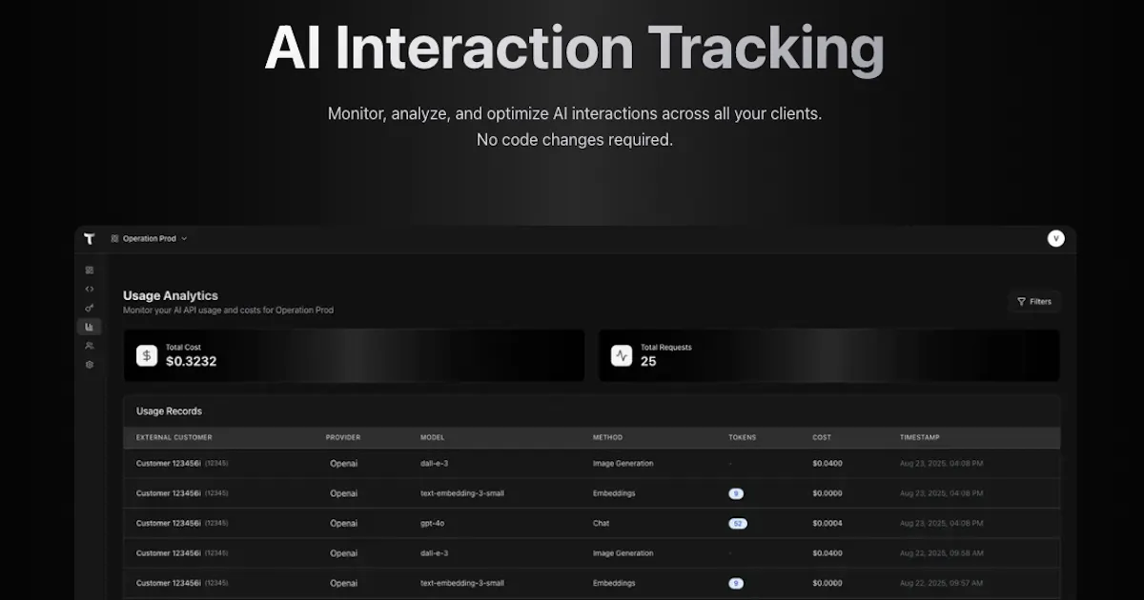Click the grid icon beside Operation Prod
The image size is (1144, 600).
(x=114, y=239)
